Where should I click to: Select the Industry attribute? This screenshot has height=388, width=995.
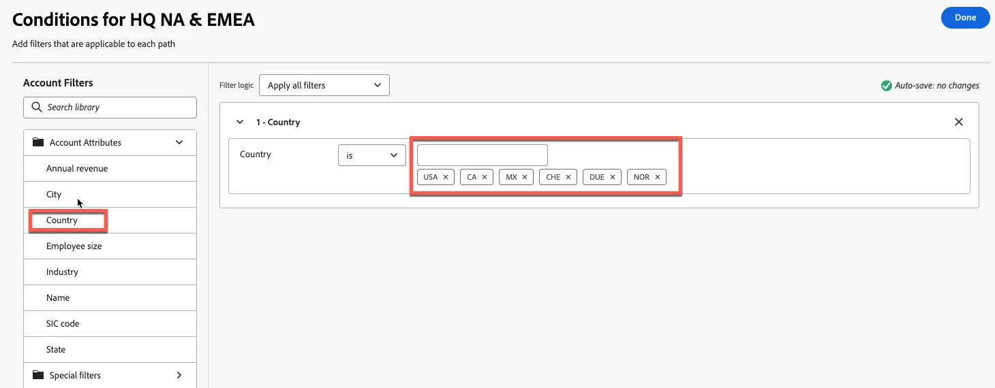click(x=110, y=272)
